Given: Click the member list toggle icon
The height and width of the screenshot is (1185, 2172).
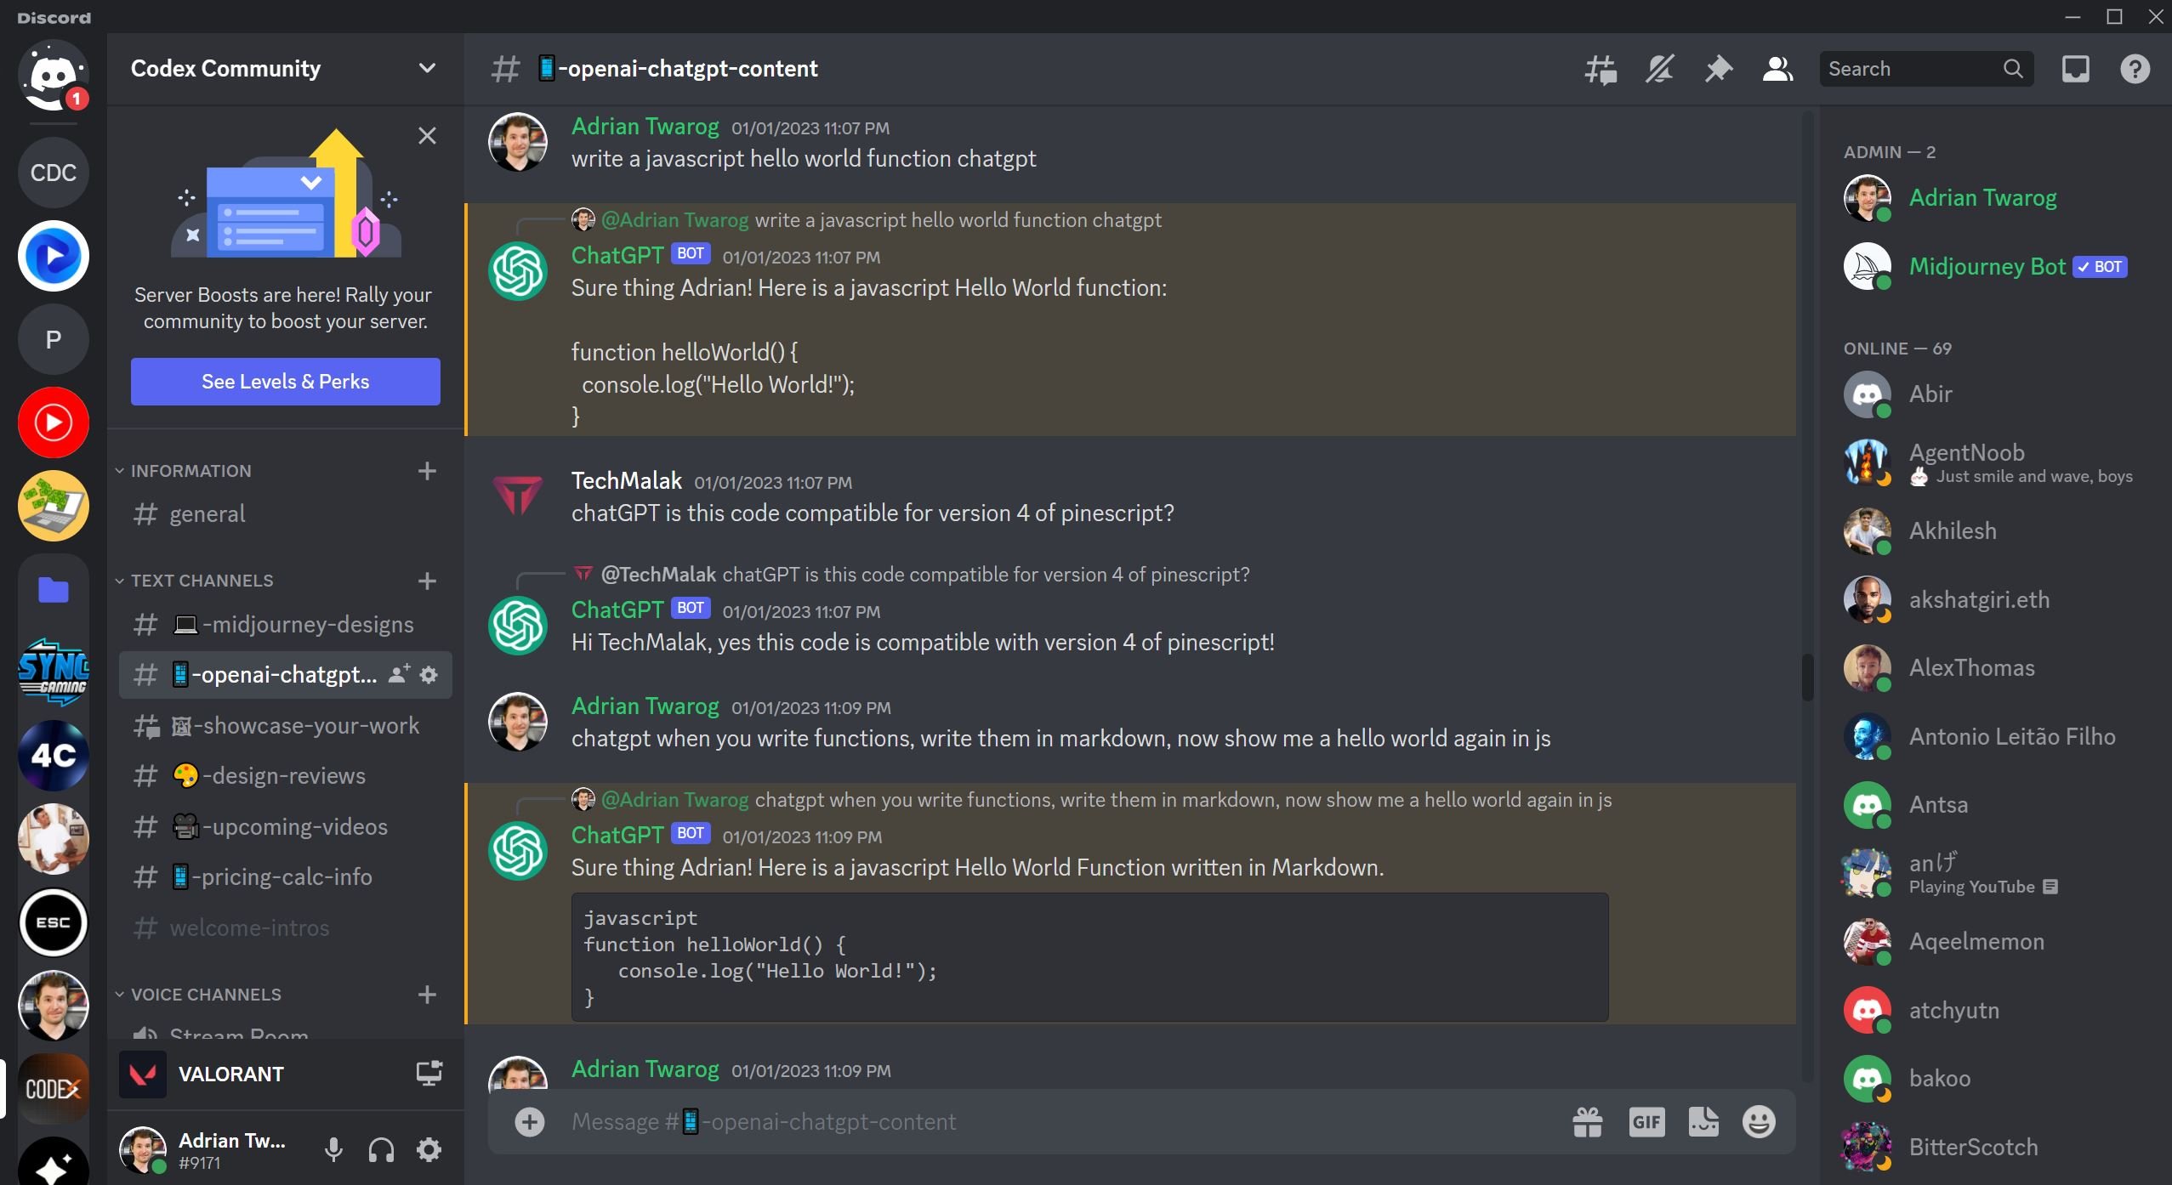Looking at the screenshot, I should (x=1779, y=69).
